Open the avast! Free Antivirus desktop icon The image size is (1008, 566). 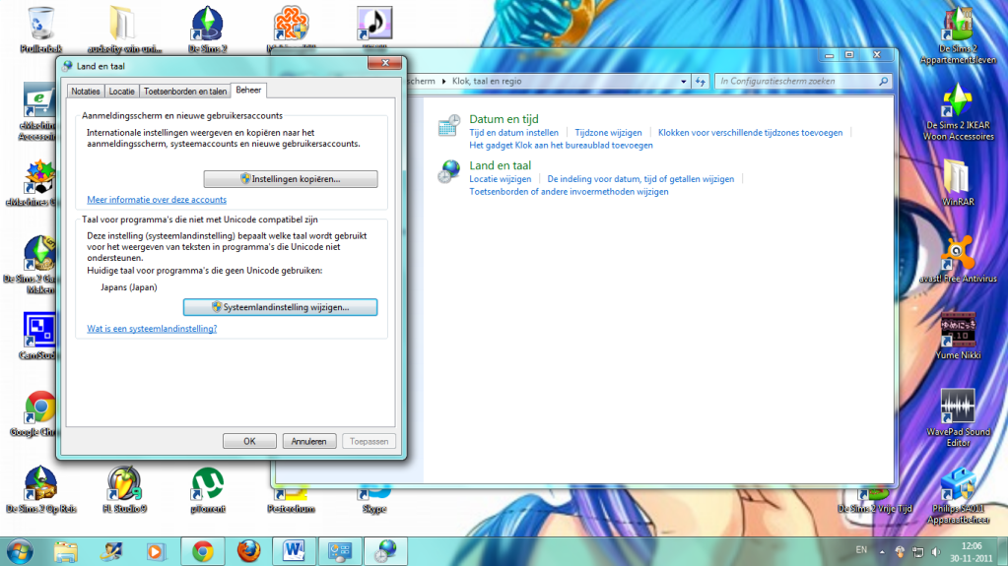[958, 254]
